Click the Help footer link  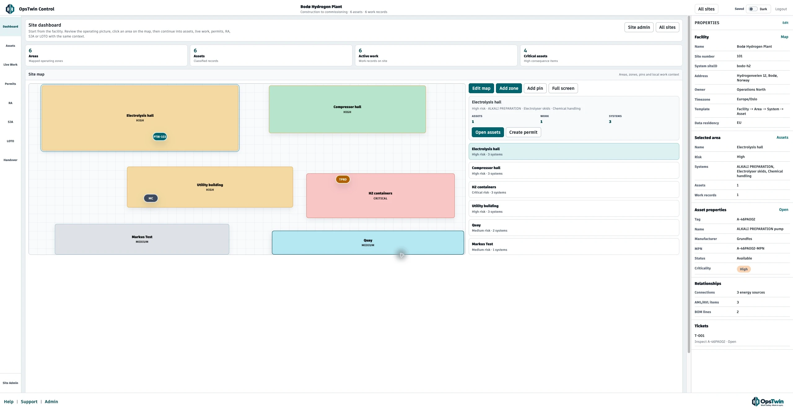tap(9, 402)
